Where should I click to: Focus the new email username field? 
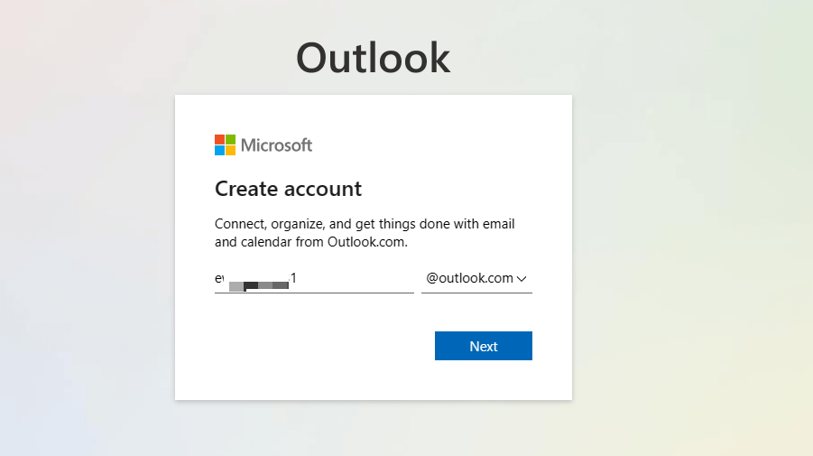(x=352, y=279)
